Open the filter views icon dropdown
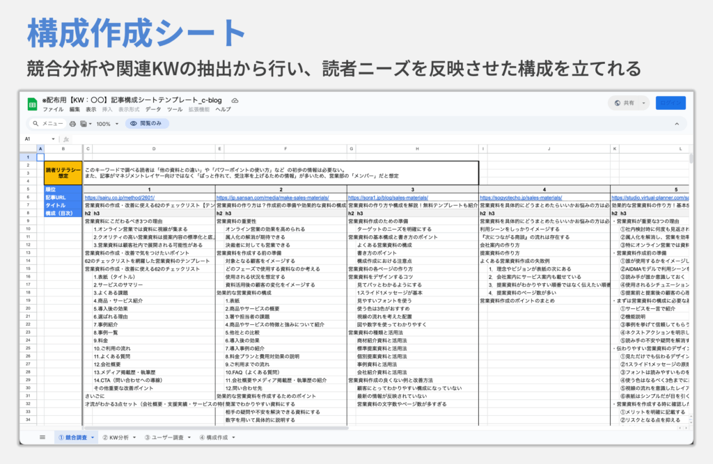Screen dimensions: 713x464 pos(86,124)
